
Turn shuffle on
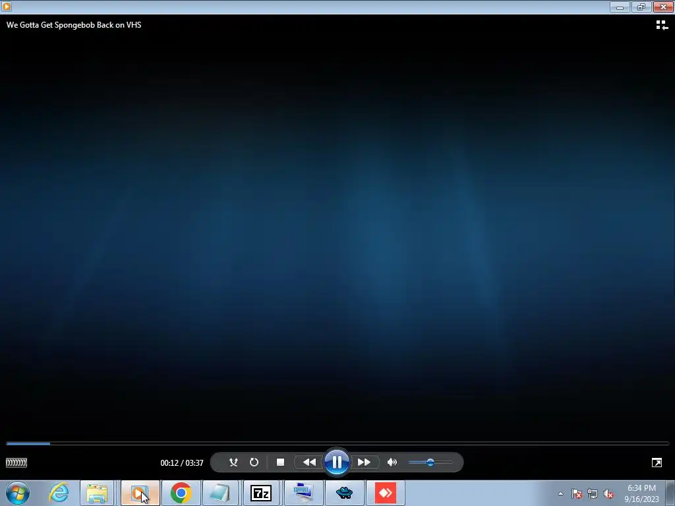point(233,462)
